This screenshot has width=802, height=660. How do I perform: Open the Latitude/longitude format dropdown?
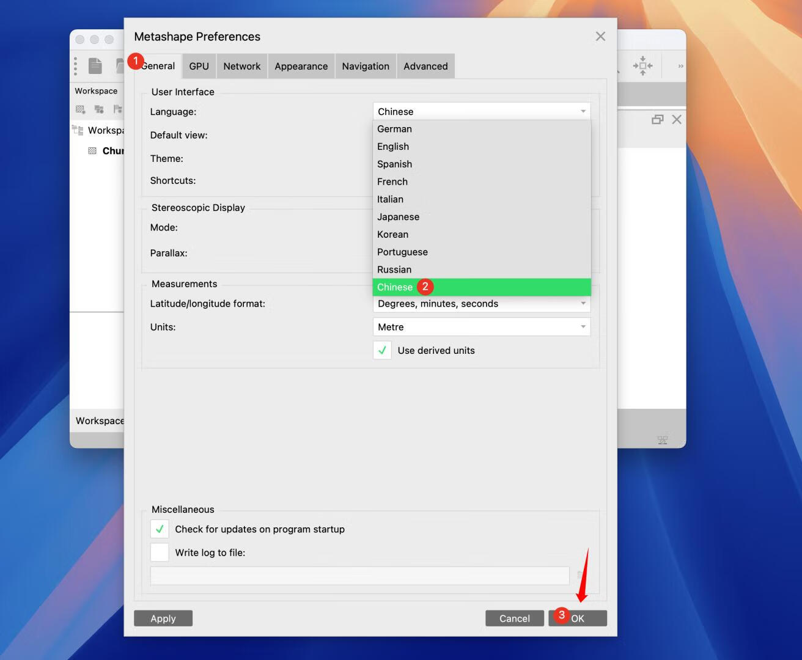(x=482, y=304)
